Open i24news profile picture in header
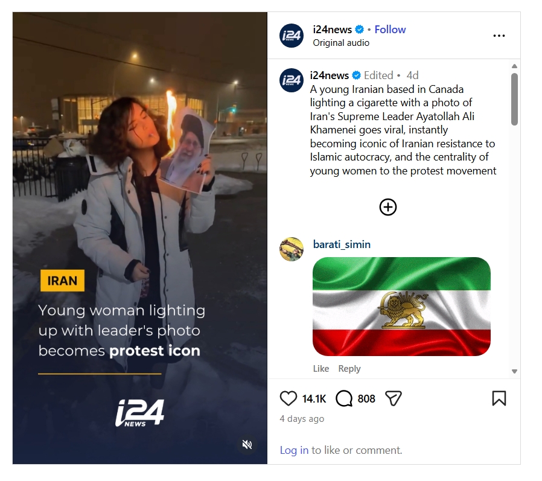Screen dimensions: 542x481 (292, 36)
